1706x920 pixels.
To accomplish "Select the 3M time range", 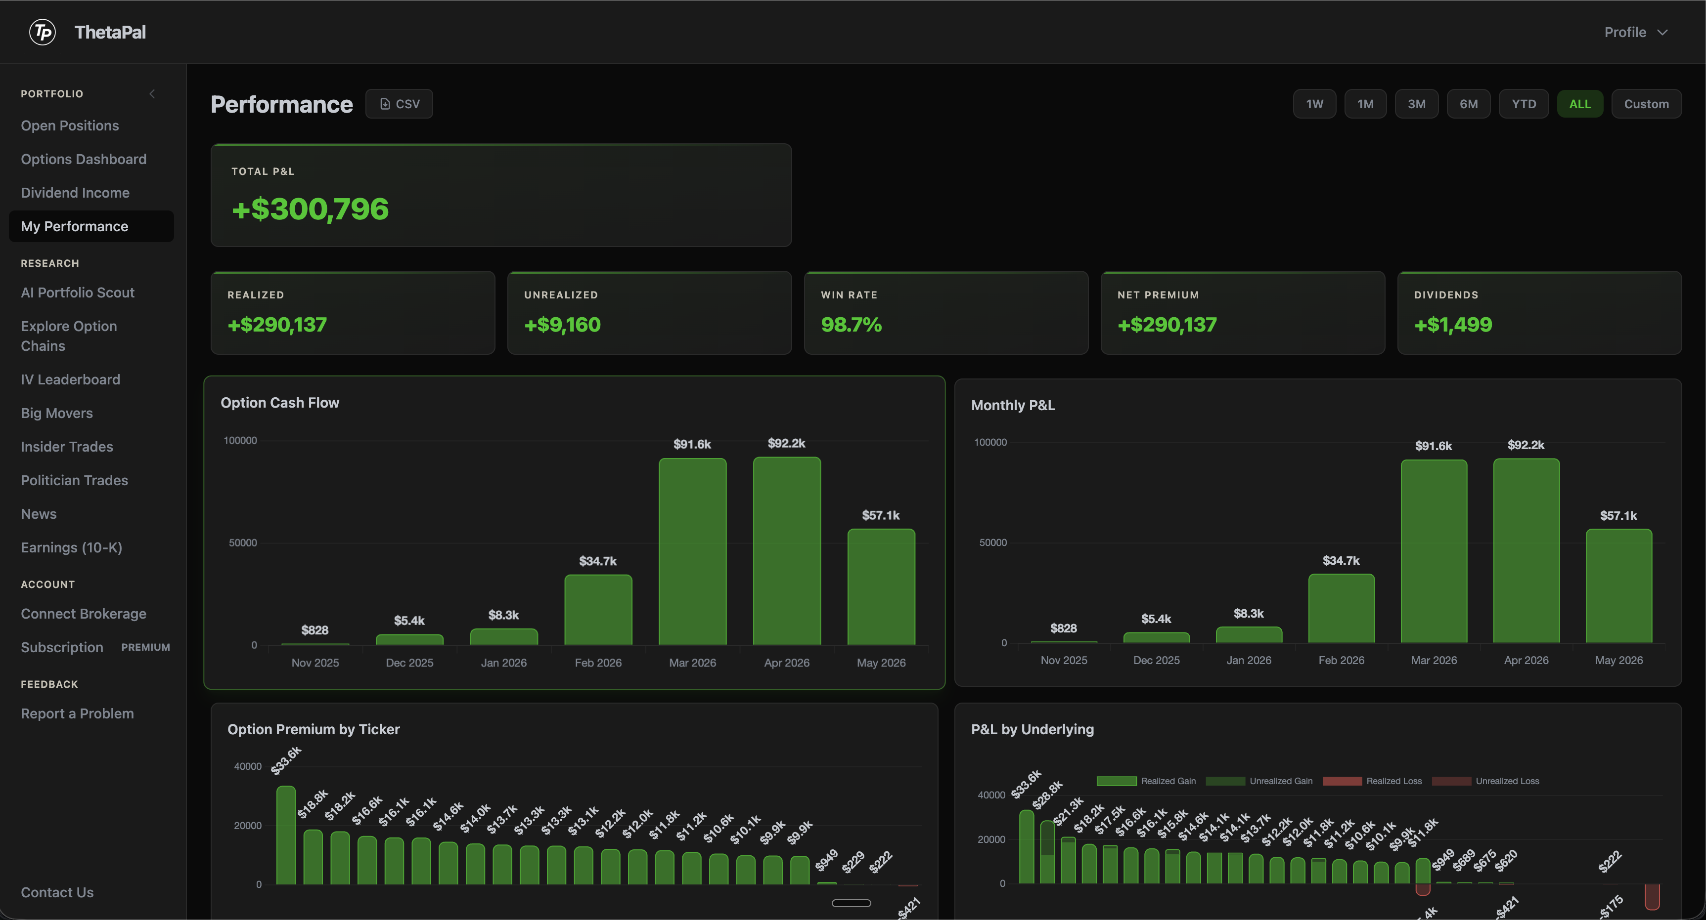I will [1416, 104].
